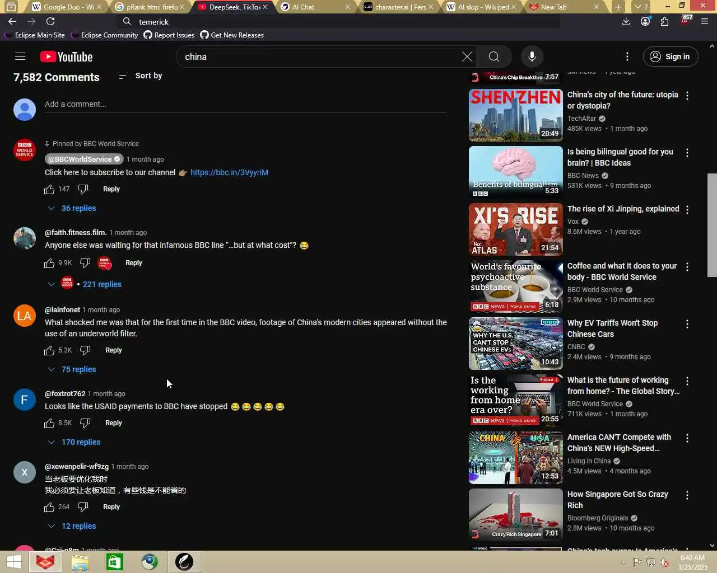Open Windows Start button

coord(14,562)
